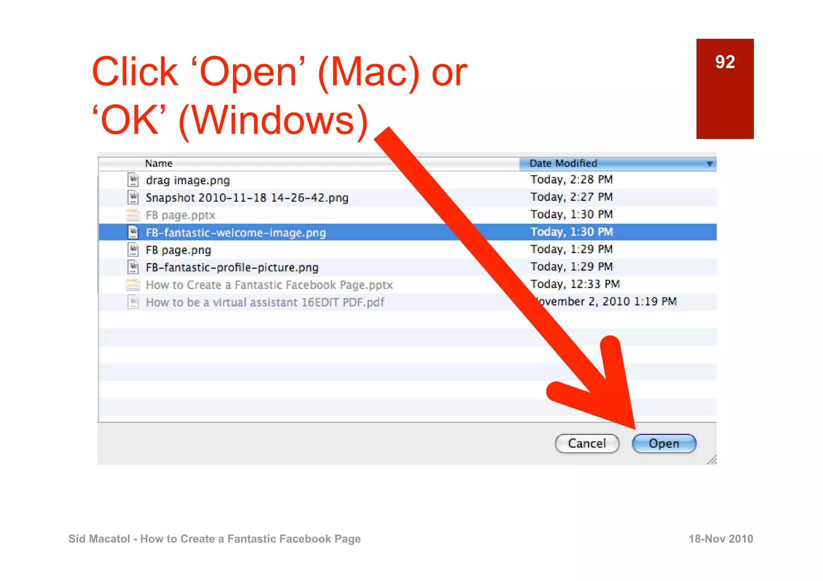
Task: Click the FB-fantastic-welcome-image.png file icon
Action: click(x=133, y=232)
